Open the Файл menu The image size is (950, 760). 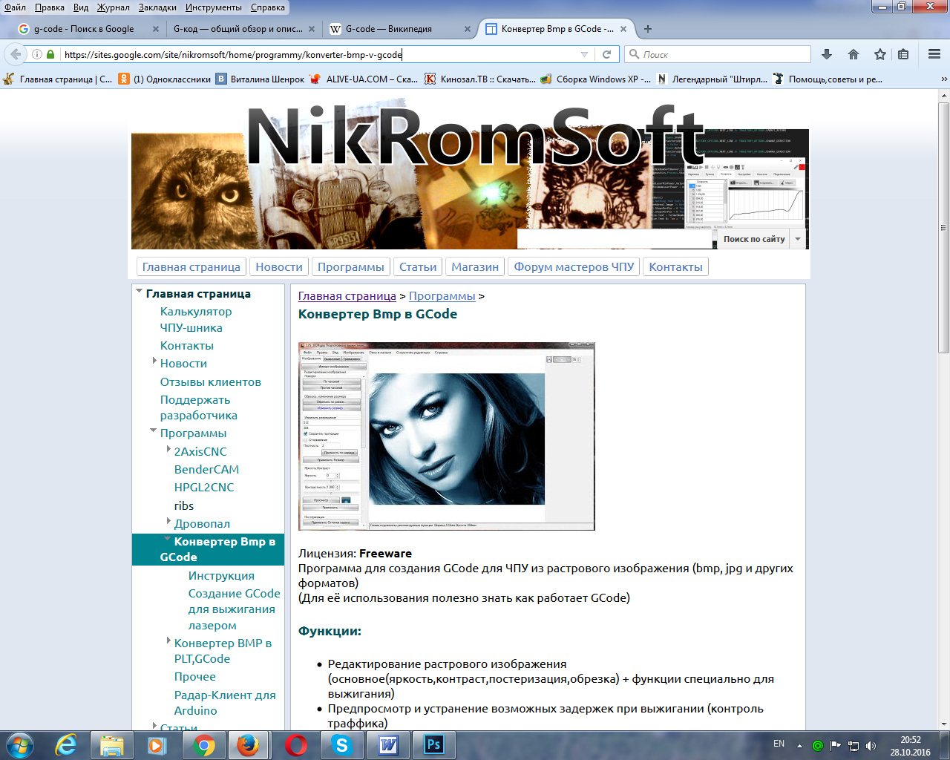(x=15, y=7)
